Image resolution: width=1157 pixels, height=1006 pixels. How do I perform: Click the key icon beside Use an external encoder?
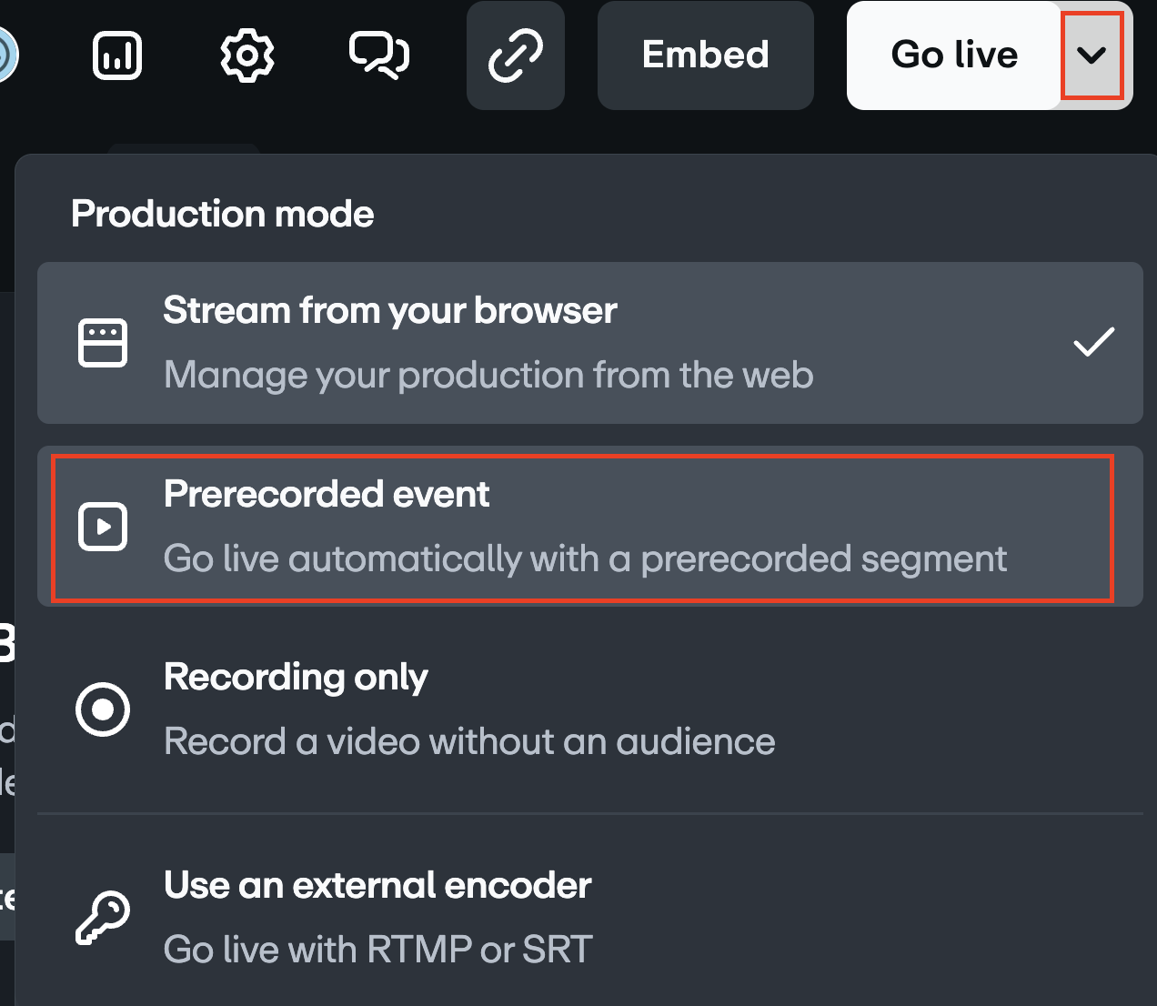click(x=103, y=916)
